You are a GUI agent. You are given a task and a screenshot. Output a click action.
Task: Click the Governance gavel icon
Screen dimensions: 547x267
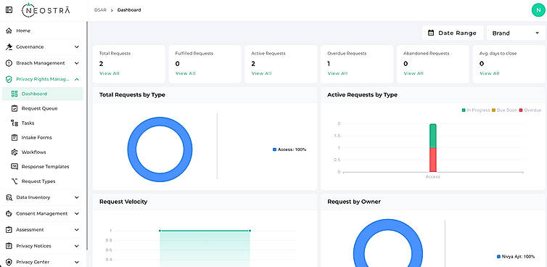point(9,46)
